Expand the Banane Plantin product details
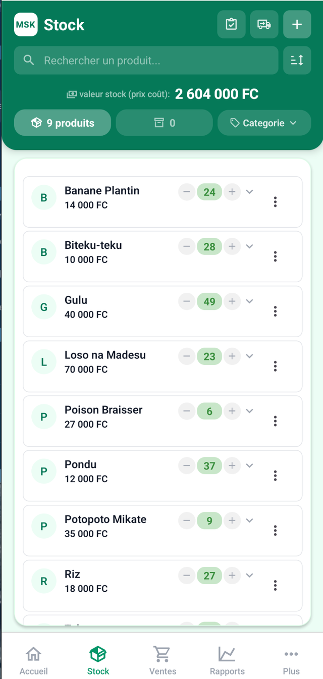 [x=249, y=192]
